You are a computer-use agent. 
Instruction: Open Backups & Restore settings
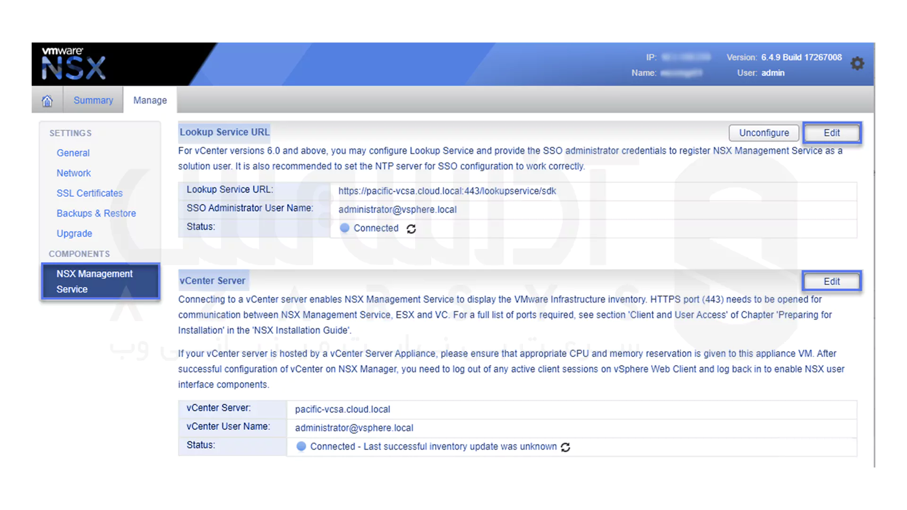tap(96, 213)
